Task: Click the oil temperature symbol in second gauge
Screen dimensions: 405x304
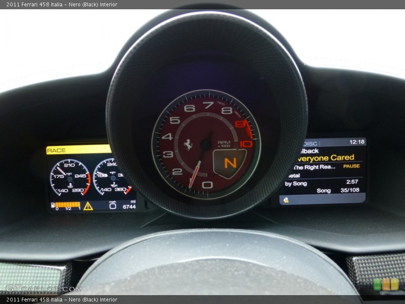Action: click(x=113, y=185)
